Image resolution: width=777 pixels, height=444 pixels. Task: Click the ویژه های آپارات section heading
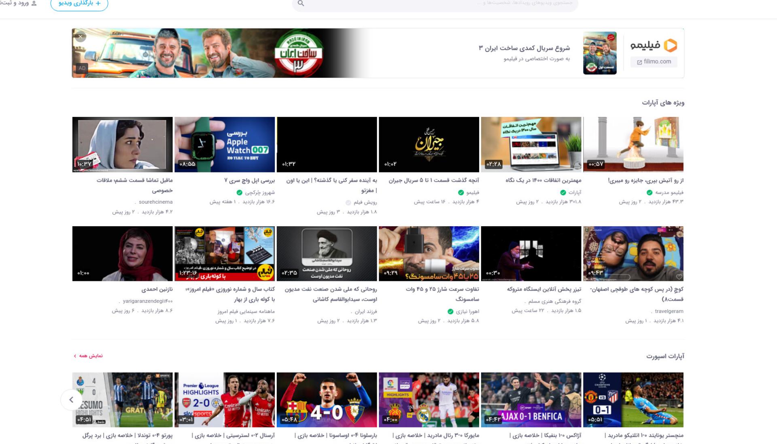coord(663,103)
